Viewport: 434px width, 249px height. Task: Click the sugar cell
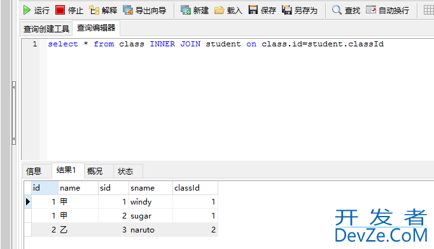pos(151,215)
